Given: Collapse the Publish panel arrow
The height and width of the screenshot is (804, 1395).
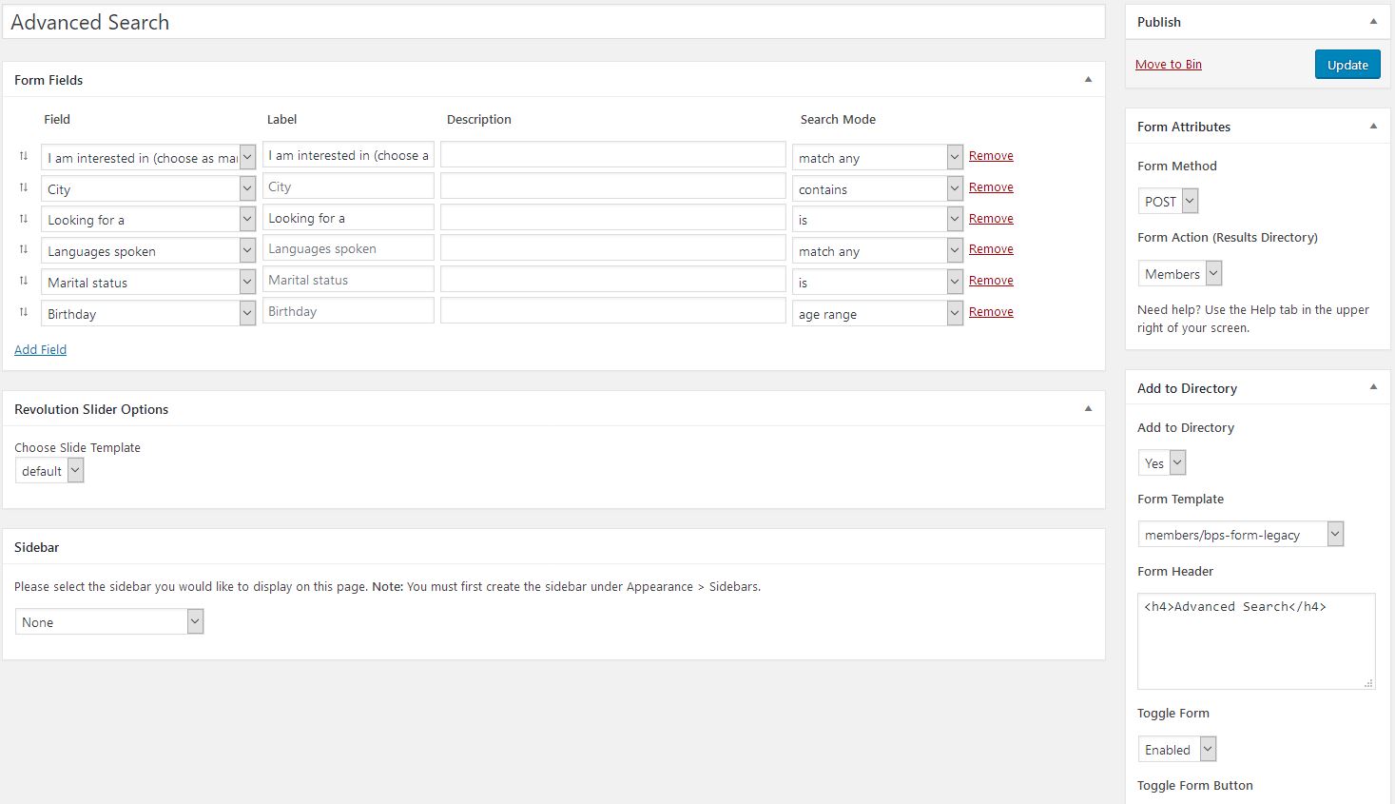Looking at the screenshot, I should point(1373,22).
